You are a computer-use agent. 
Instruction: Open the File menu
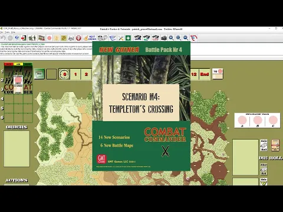(x=2, y=32)
